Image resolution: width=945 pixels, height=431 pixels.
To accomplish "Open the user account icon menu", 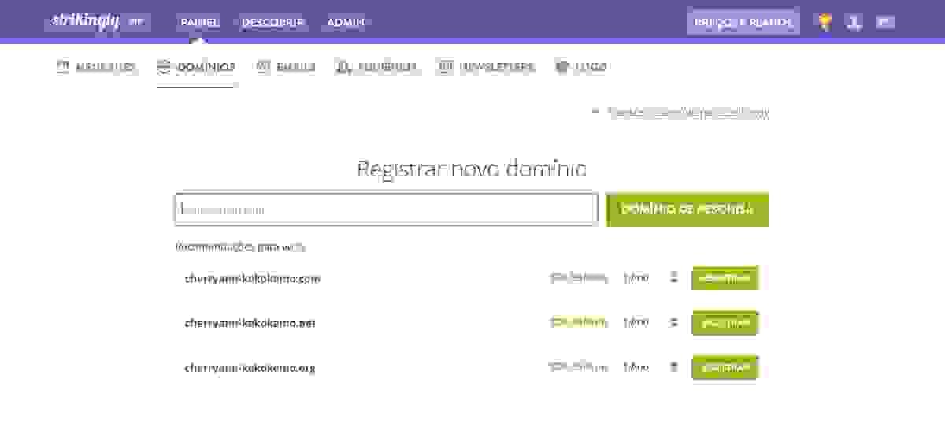I will (854, 22).
